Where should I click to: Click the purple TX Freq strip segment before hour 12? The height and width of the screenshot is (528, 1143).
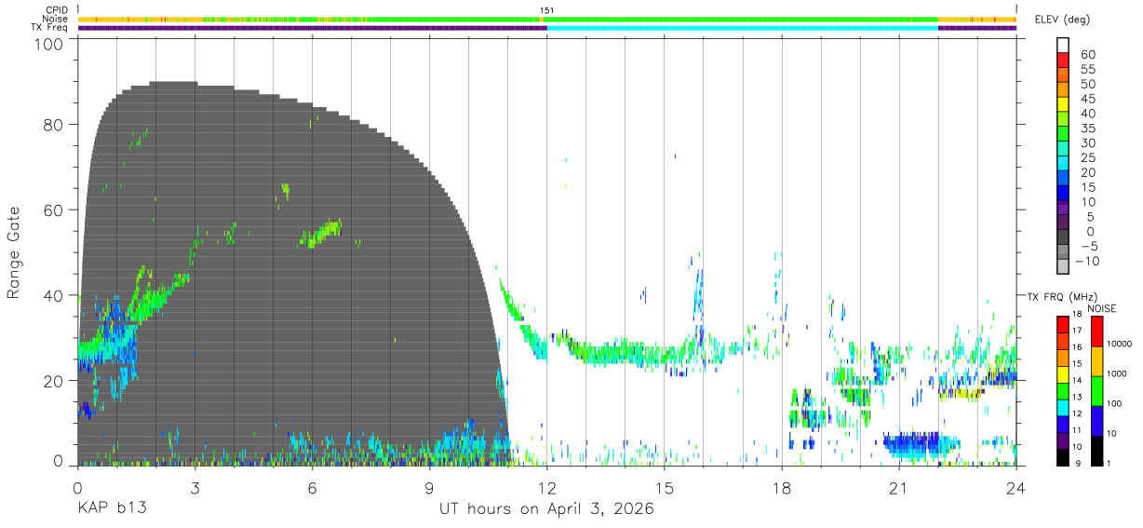coord(312,28)
